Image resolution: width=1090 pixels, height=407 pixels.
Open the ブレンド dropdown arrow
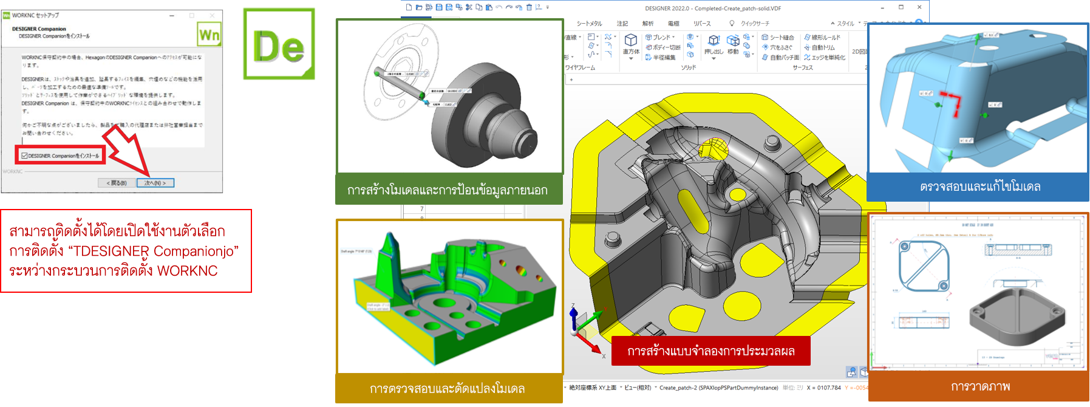point(673,37)
